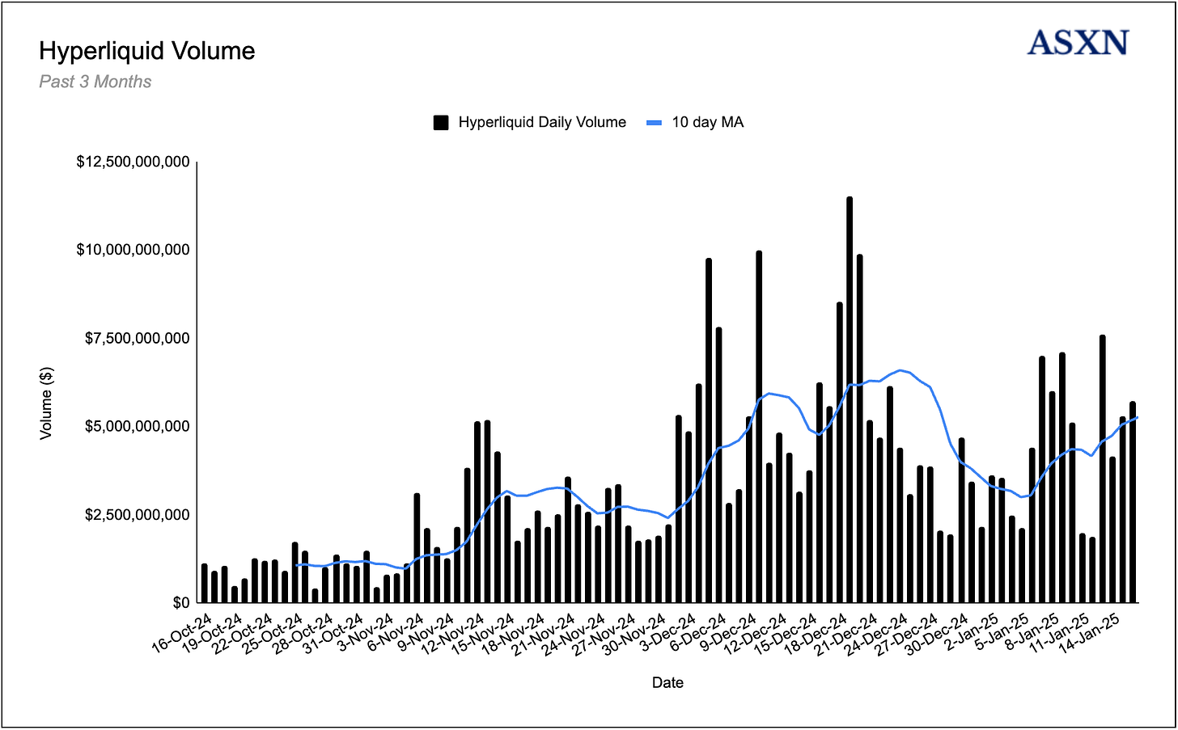Click the '$2,500,000,000' axis label
Image resolution: width=1178 pixels, height=730 pixels.
138,515
